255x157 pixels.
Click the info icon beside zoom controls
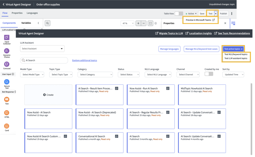tap(156, 23)
